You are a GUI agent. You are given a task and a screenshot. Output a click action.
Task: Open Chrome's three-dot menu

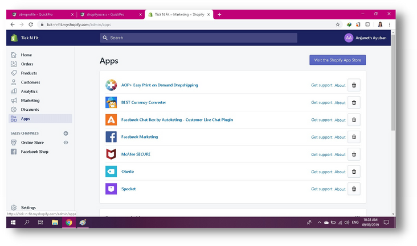coord(389,24)
